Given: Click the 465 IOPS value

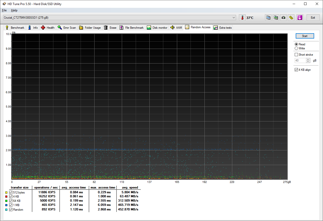Looking at the screenshot, I should (x=49, y=205).
